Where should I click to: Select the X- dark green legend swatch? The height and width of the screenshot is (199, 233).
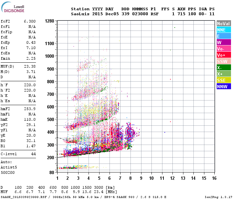tap(224, 68)
